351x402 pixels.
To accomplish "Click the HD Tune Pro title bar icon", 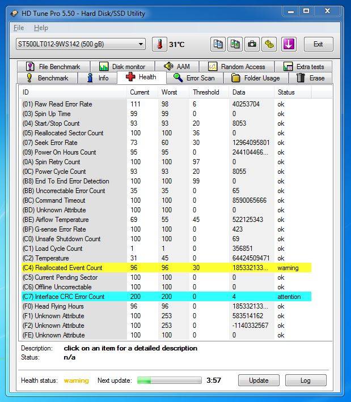I will 14,14.
